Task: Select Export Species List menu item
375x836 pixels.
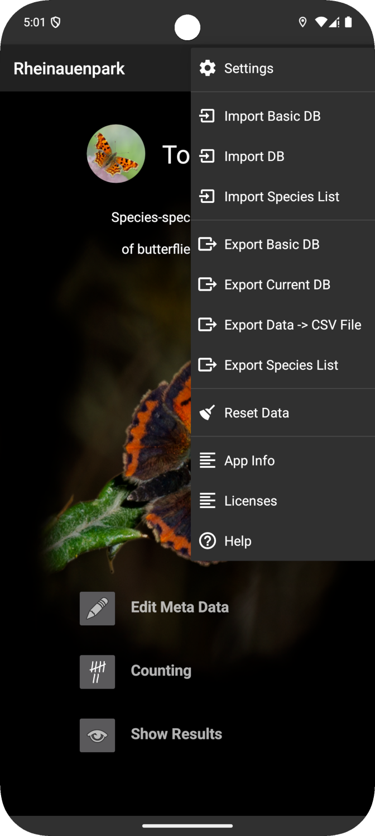Action: point(281,365)
